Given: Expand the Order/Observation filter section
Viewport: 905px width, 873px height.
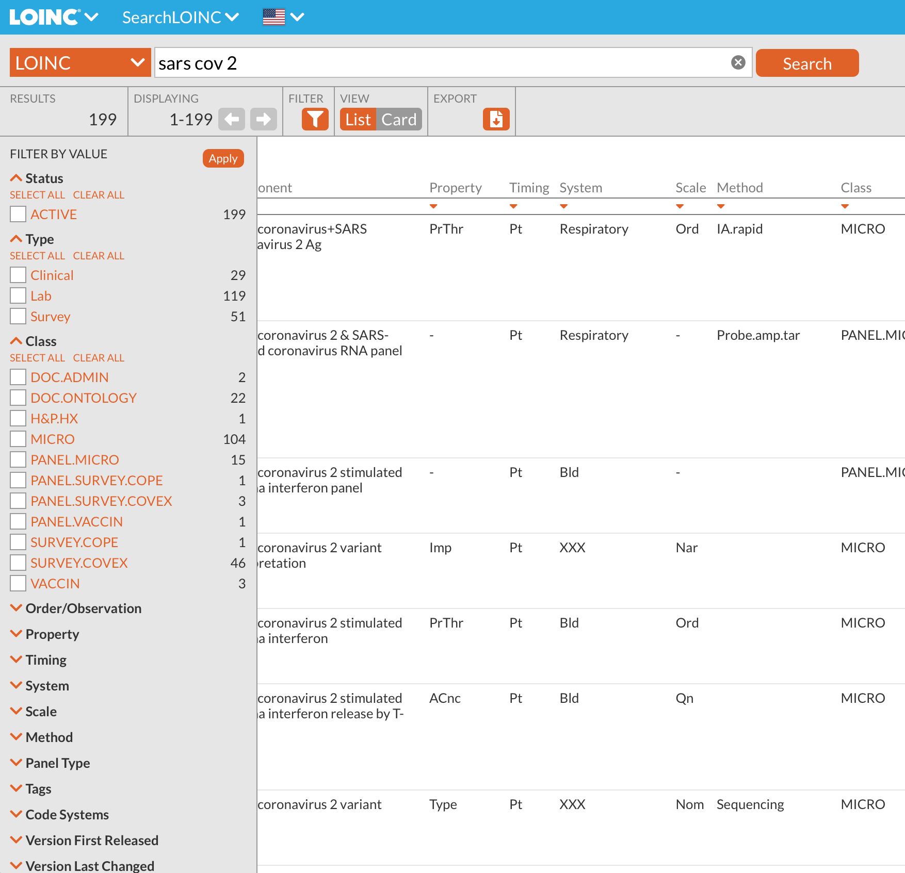Looking at the screenshot, I should pos(76,608).
